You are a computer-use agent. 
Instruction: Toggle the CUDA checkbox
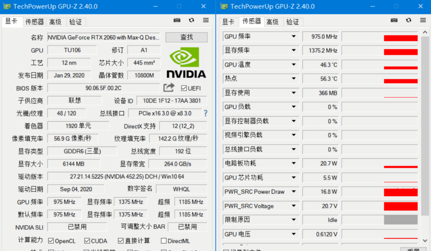pyautogui.click(x=87, y=241)
